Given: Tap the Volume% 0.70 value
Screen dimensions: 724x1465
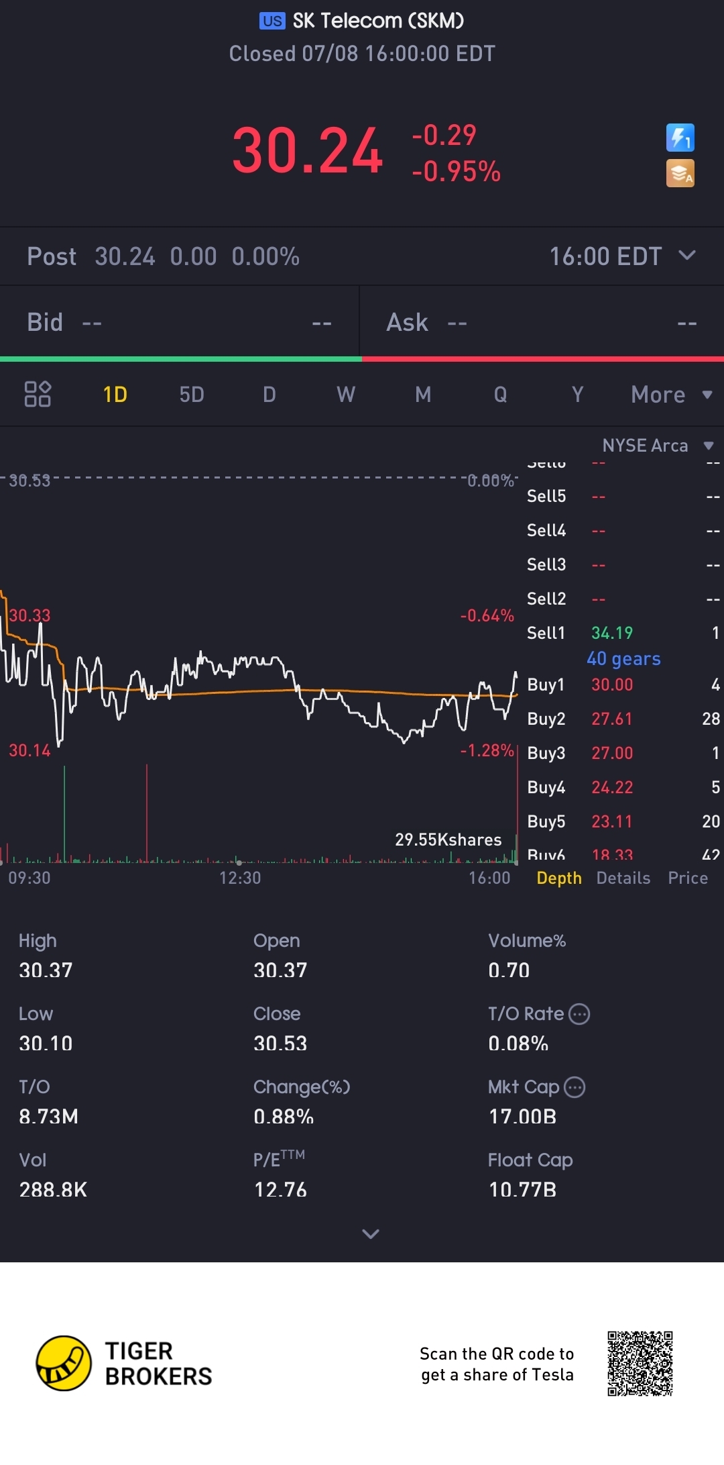Looking at the screenshot, I should click(509, 970).
